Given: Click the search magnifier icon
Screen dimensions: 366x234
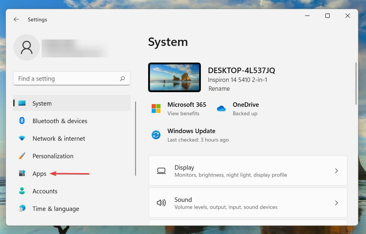Looking at the screenshot, I should click(x=122, y=78).
